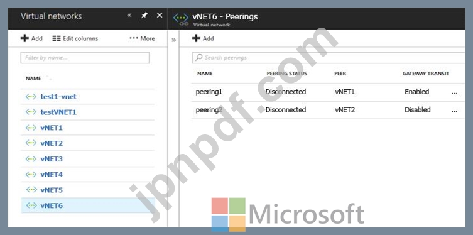Click the vNET4 row network icon
Screen dimensions: 473x235
pyautogui.click(x=31, y=174)
